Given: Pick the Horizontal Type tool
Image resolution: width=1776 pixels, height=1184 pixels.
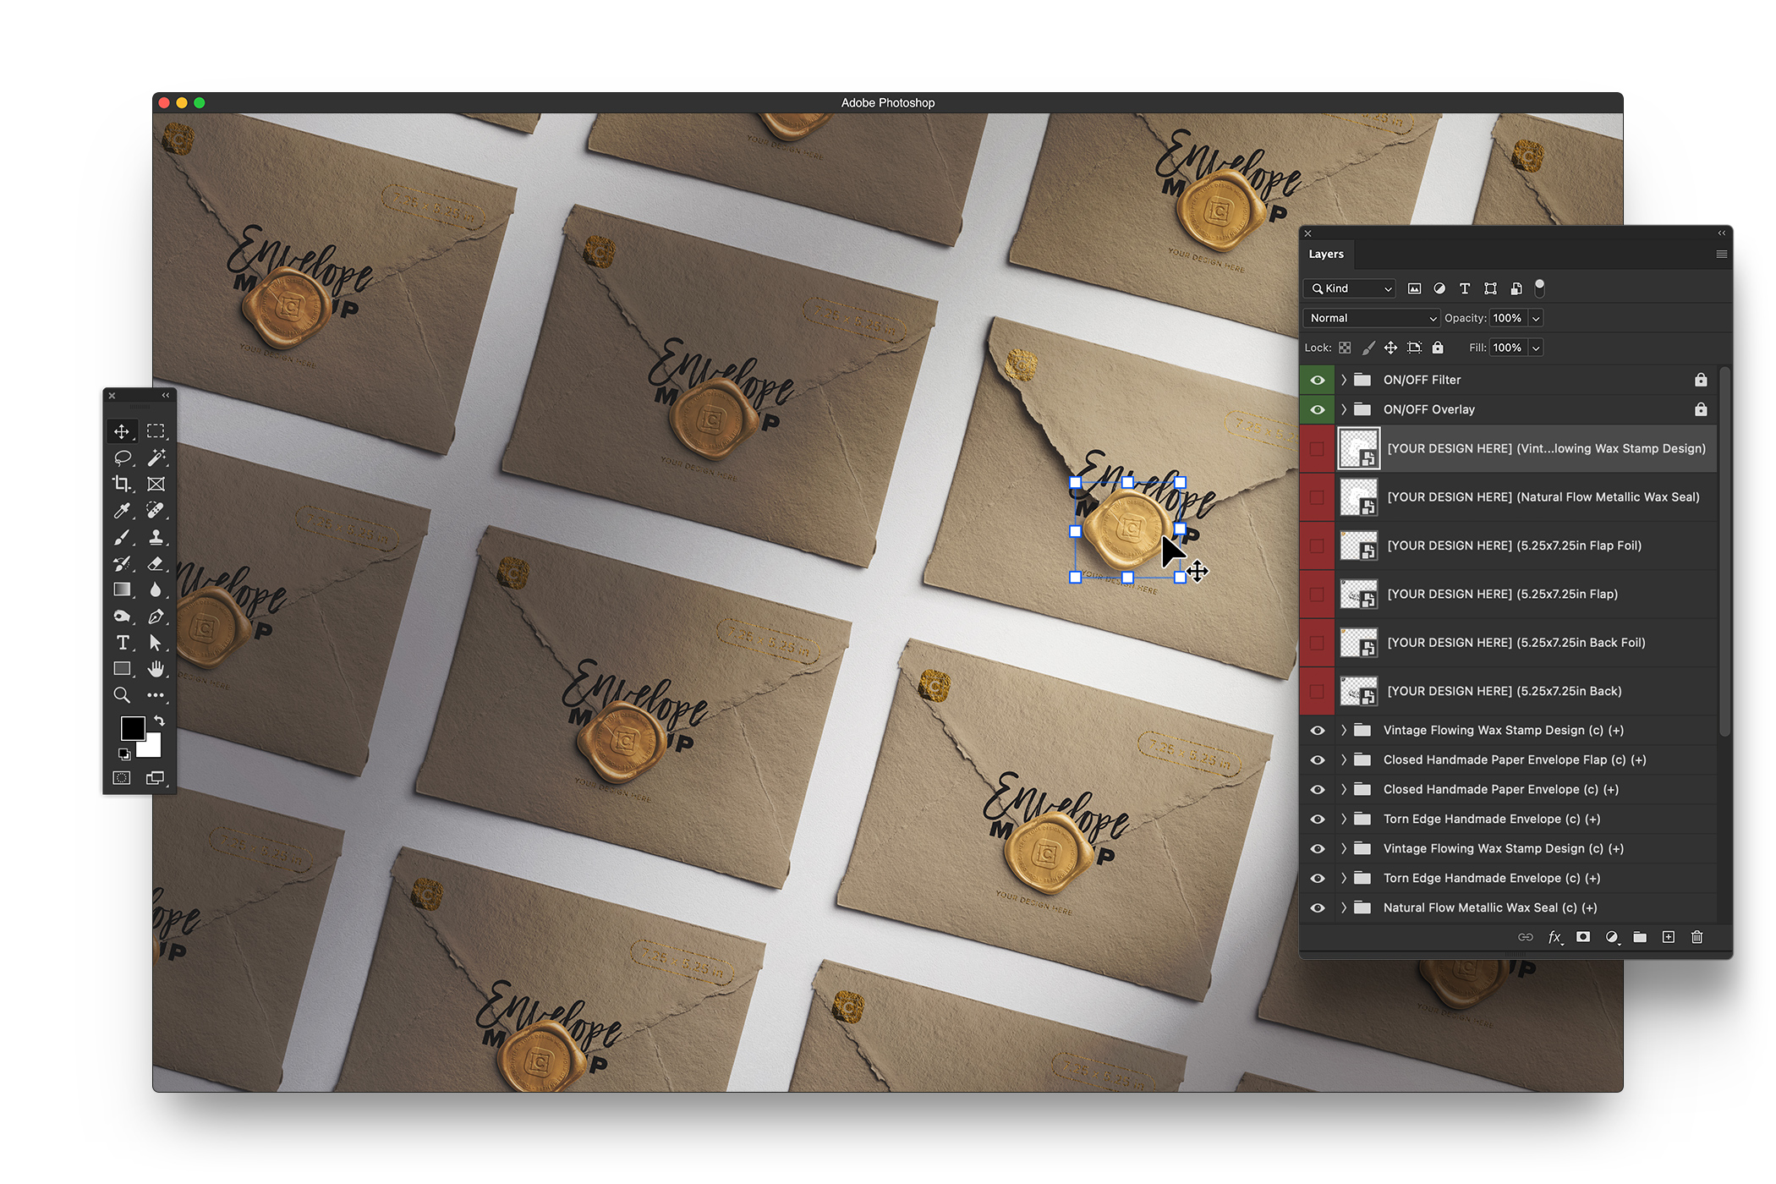Looking at the screenshot, I should (122, 643).
